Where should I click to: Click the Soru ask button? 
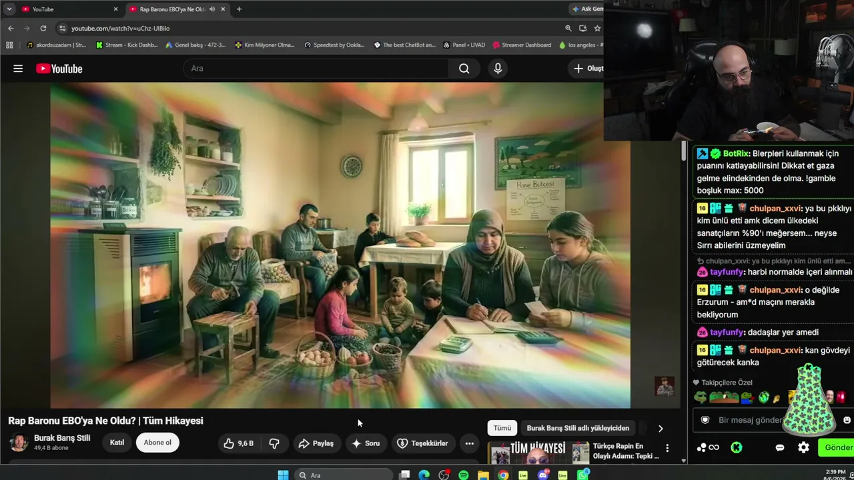pyautogui.click(x=366, y=443)
